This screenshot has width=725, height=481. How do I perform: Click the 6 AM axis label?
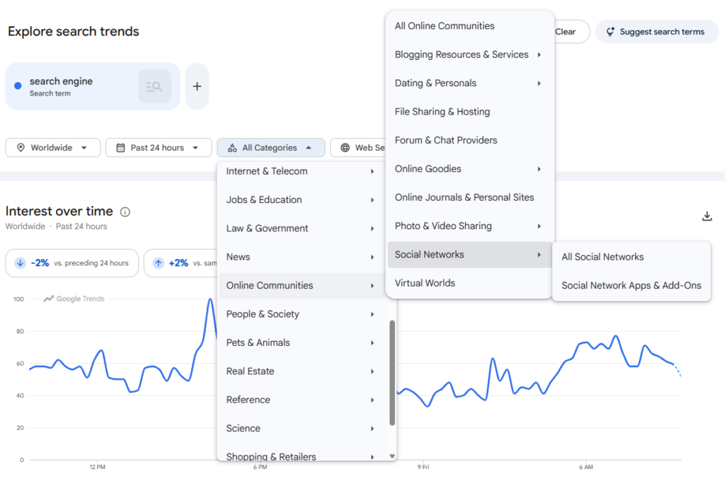pos(586,467)
